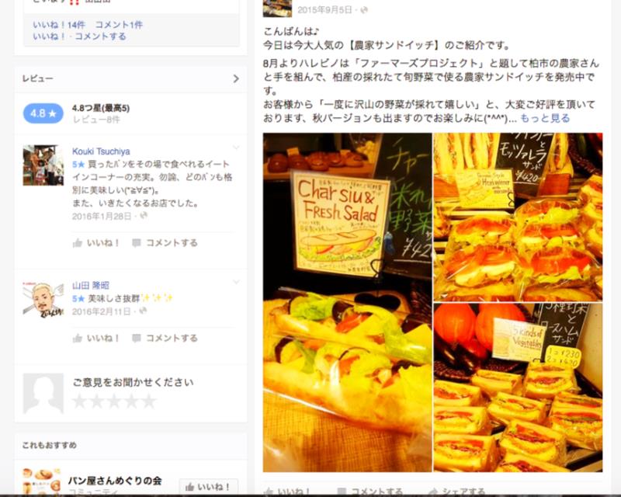The height and width of the screenshot is (497, 621).
Task: Like 山田 隆昭's review with thumbs-up
Action: coord(95,338)
